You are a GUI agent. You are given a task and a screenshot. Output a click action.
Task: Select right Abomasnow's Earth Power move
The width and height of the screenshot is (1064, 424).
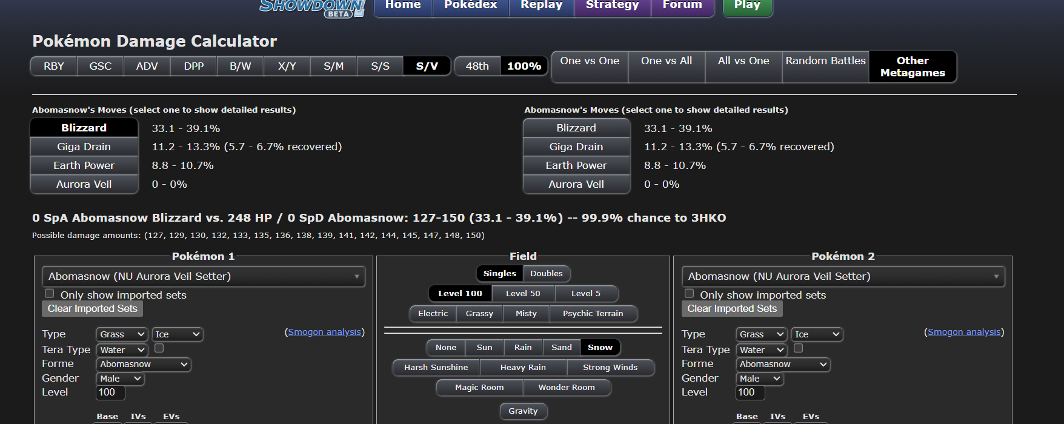576,165
